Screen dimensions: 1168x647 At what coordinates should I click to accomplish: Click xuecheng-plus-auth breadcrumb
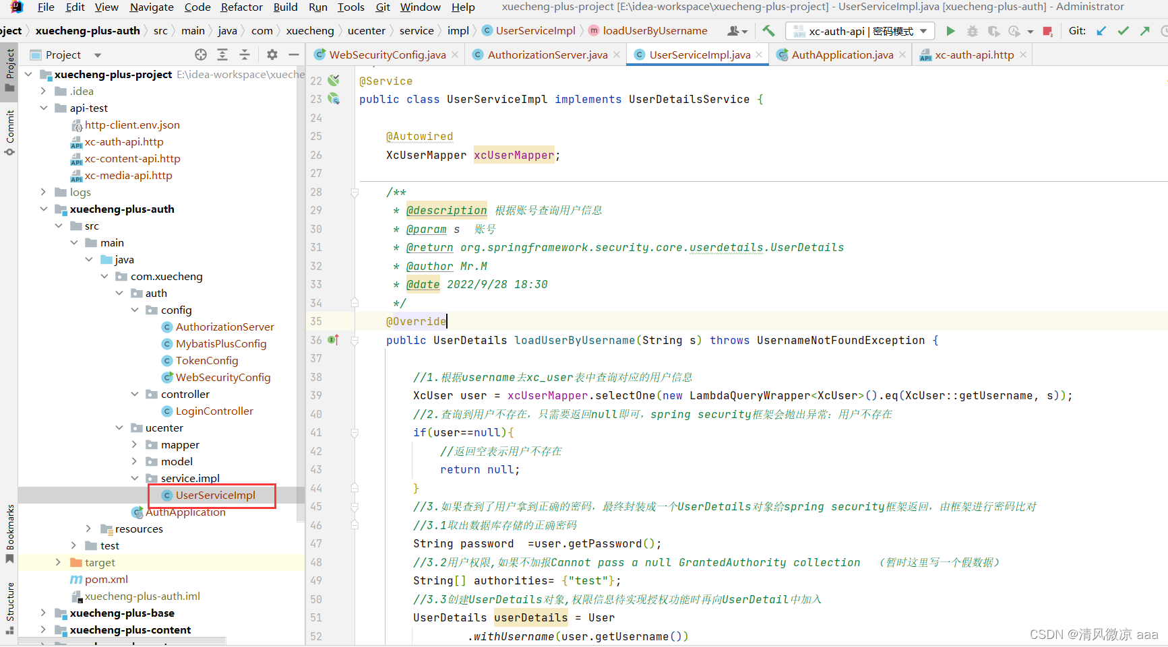(88, 31)
